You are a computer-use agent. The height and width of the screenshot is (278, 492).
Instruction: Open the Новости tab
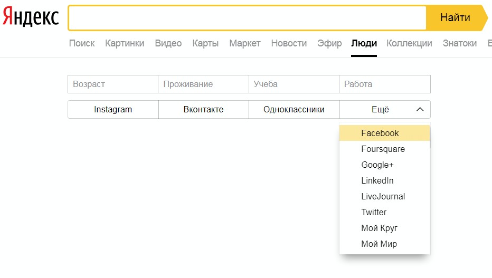coord(289,43)
